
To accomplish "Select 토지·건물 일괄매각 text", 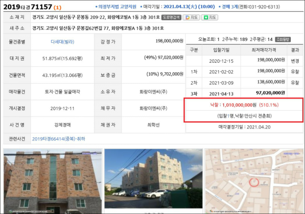I will pos(62,92).
